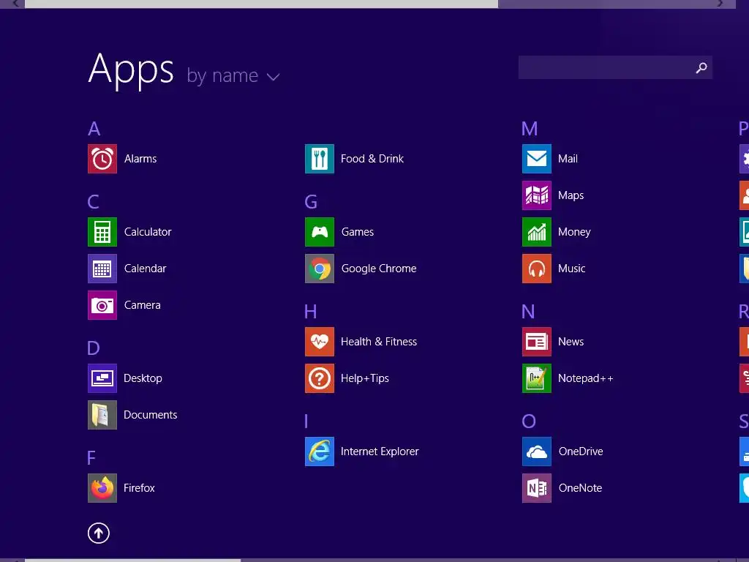Start the Camera app icon
The image size is (749, 562).
click(102, 305)
